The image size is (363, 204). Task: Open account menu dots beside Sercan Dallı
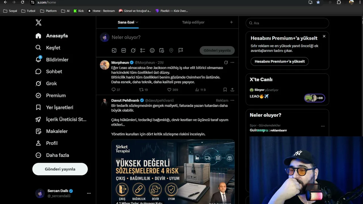click(x=89, y=193)
